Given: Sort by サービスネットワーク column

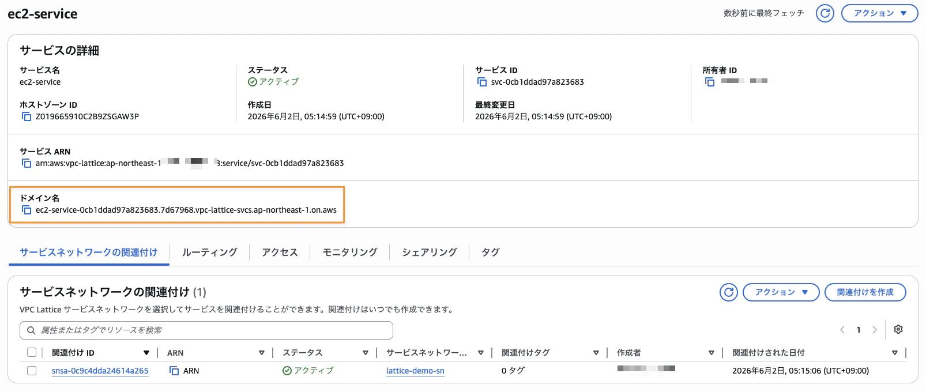Looking at the screenshot, I should point(481,353).
